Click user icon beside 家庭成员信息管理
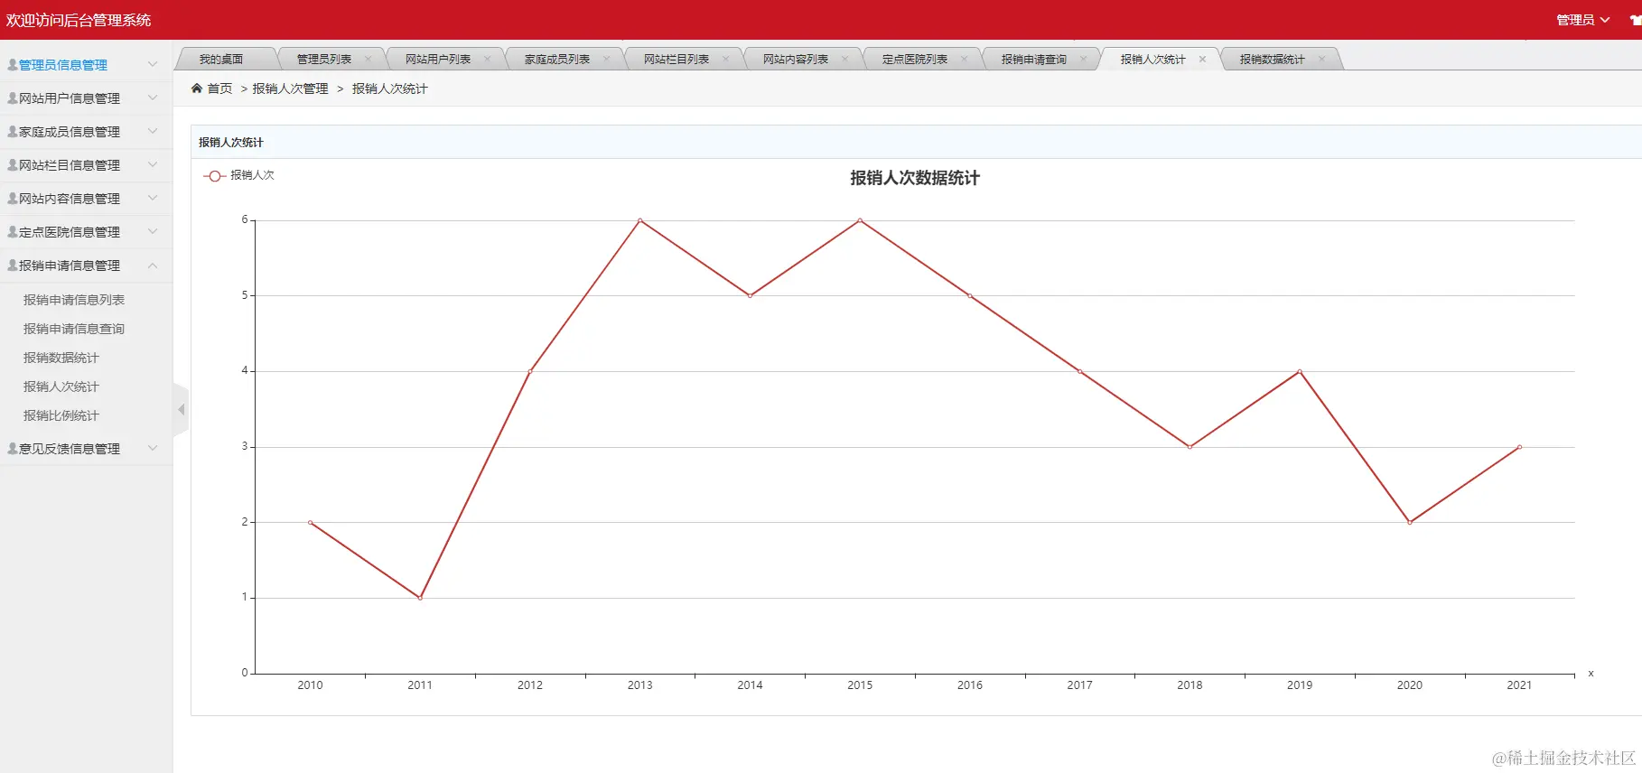 [x=12, y=132]
